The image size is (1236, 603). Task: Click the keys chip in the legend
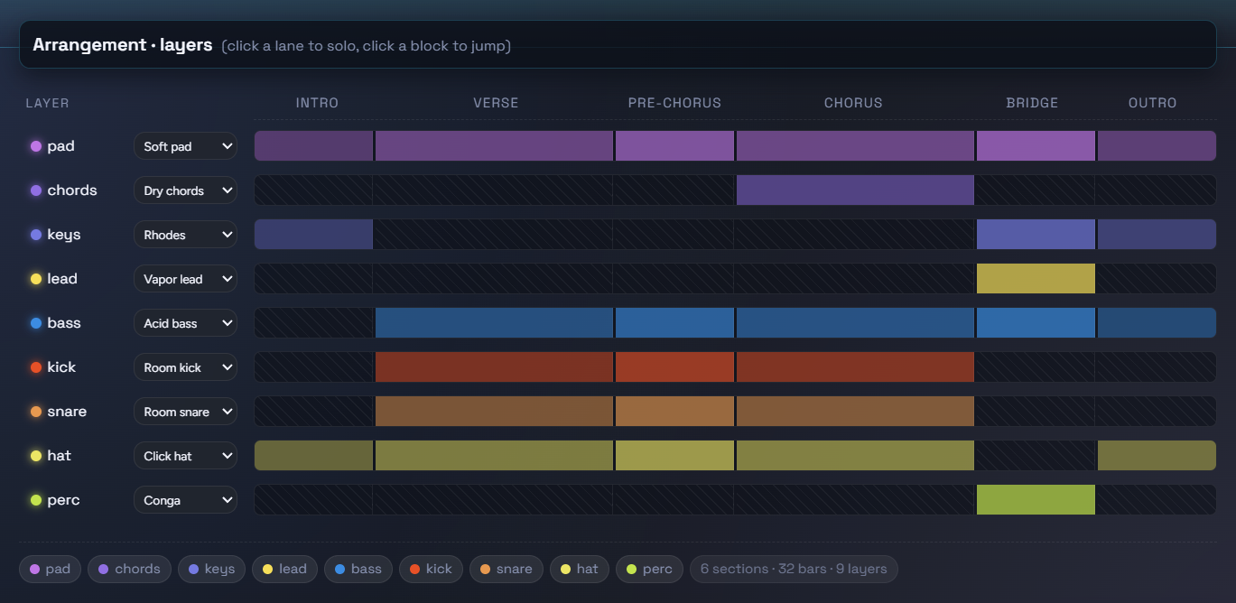[211, 569]
